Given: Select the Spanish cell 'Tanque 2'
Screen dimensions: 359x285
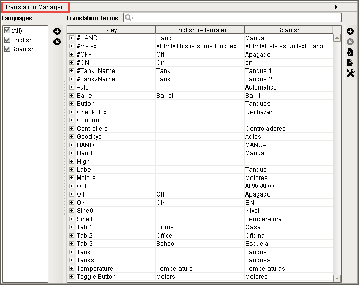Looking at the screenshot, I should point(289,79).
